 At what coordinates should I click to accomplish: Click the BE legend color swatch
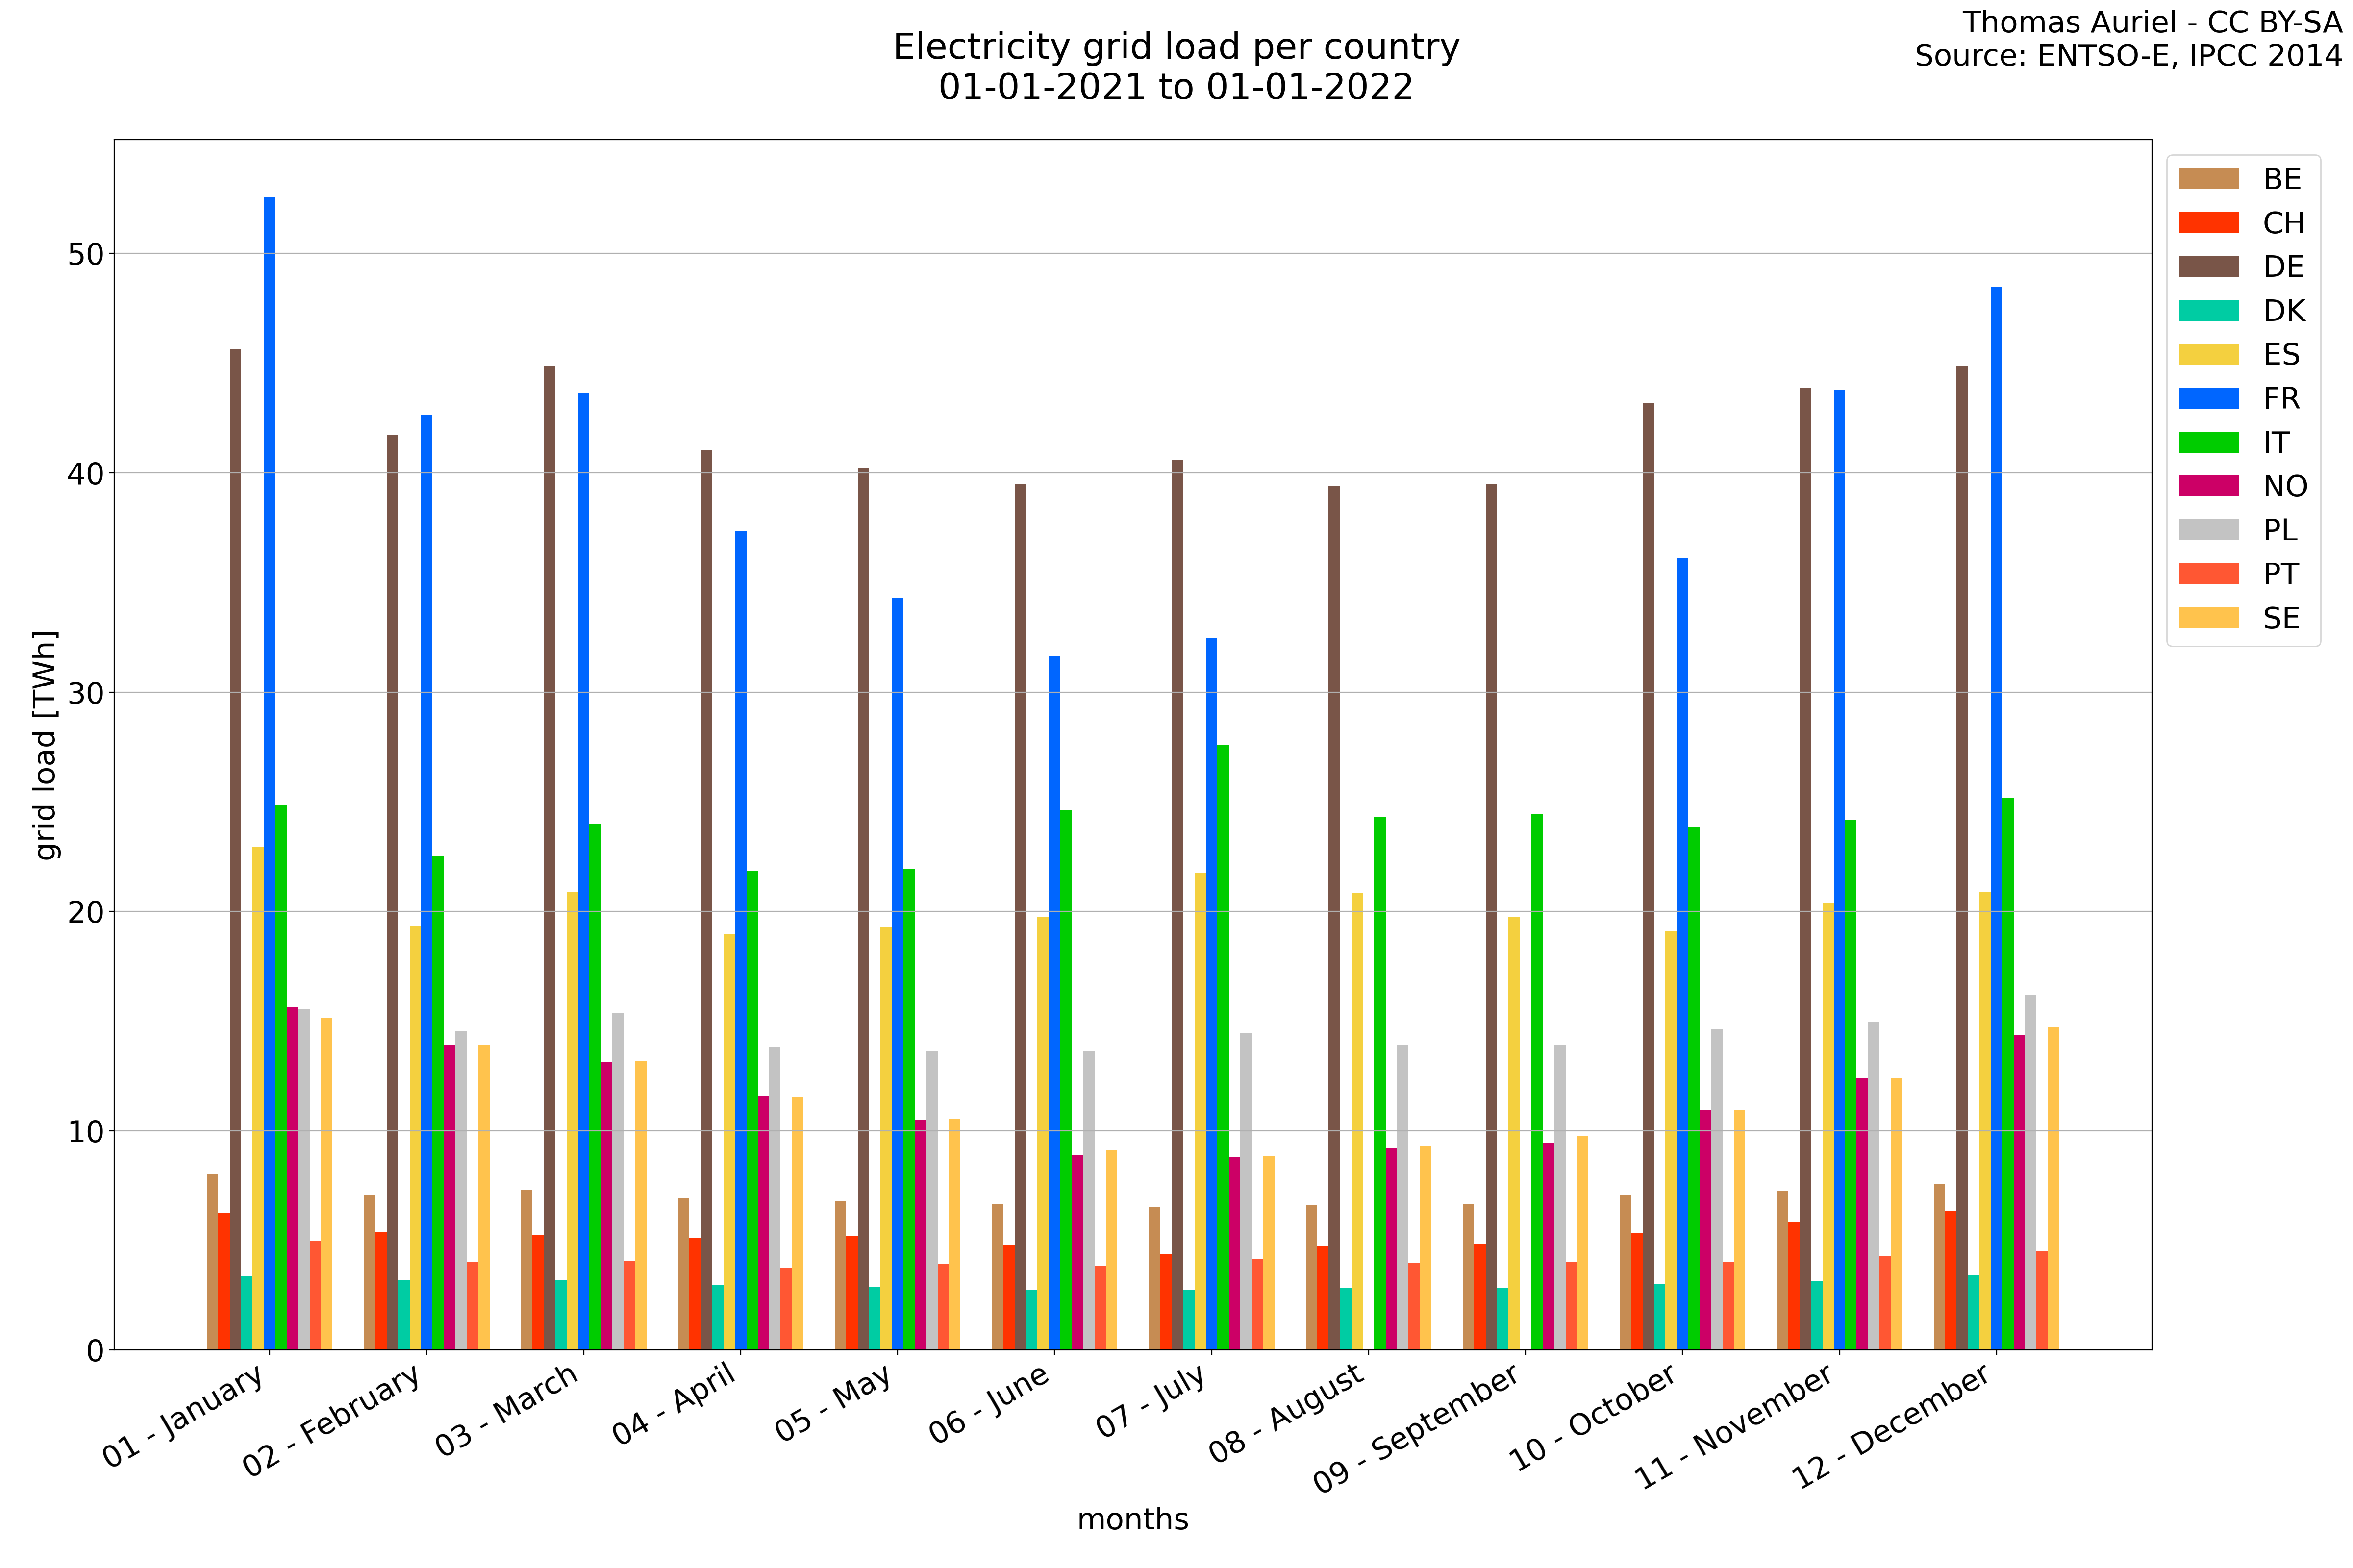click(2208, 179)
